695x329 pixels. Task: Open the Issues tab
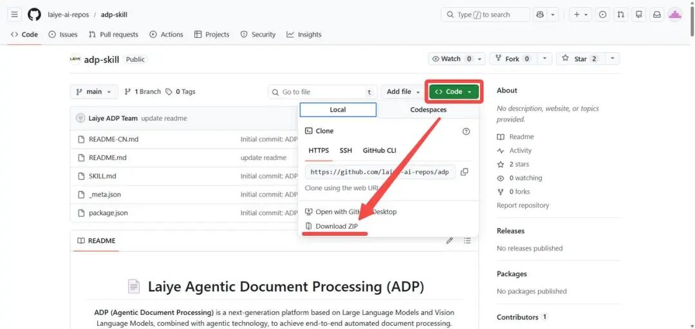pyautogui.click(x=63, y=35)
